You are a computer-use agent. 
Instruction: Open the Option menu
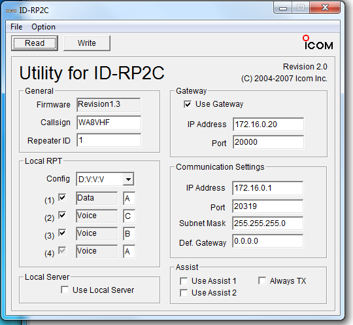[x=43, y=27]
